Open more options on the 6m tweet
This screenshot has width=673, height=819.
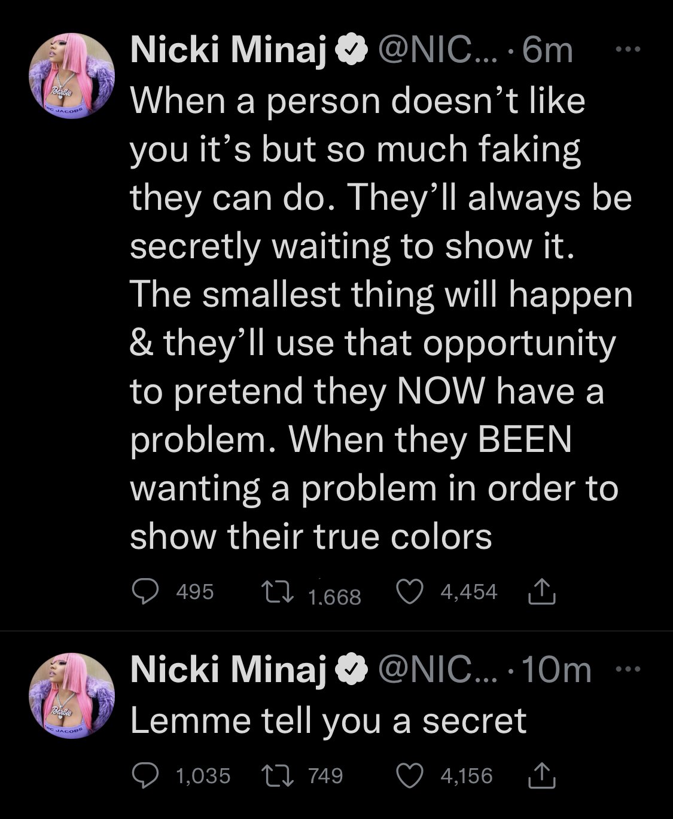click(x=628, y=50)
